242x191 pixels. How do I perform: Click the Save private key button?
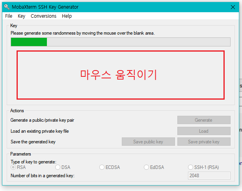[204, 142]
